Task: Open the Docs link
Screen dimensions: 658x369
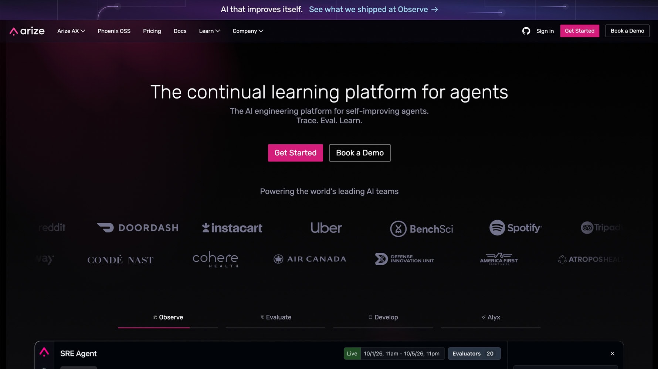Action: tap(180, 31)
